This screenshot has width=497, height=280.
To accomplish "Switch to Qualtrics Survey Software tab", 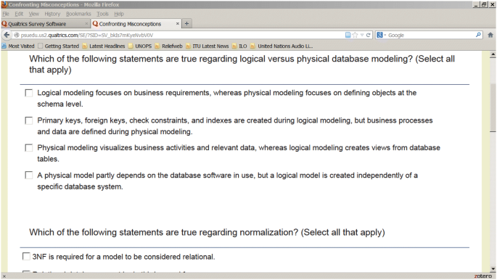I will pos(45,24).
